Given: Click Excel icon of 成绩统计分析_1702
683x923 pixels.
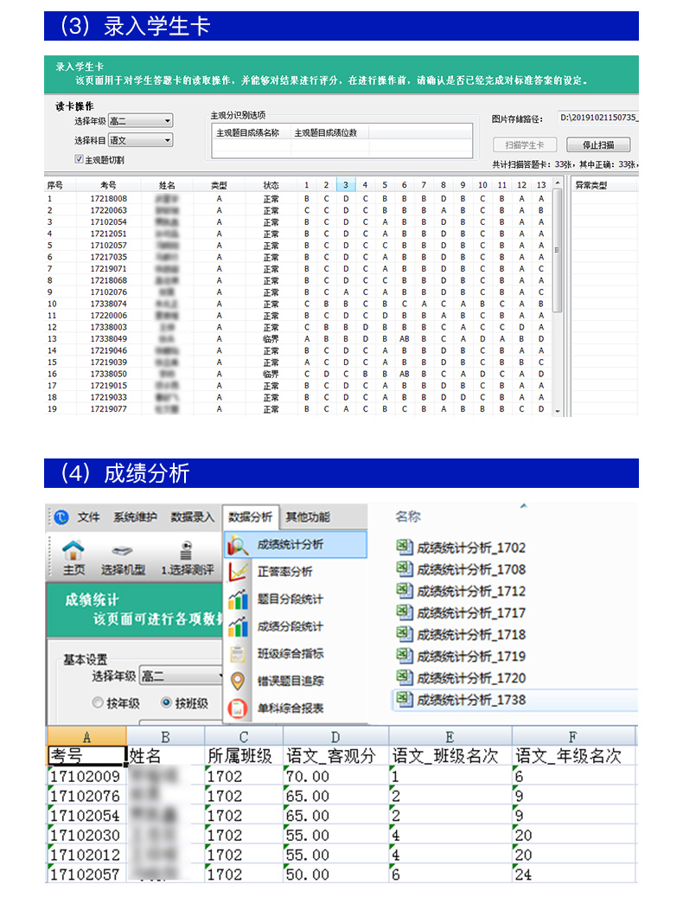Looking at the screenshot, I should [x=404, y=548].
